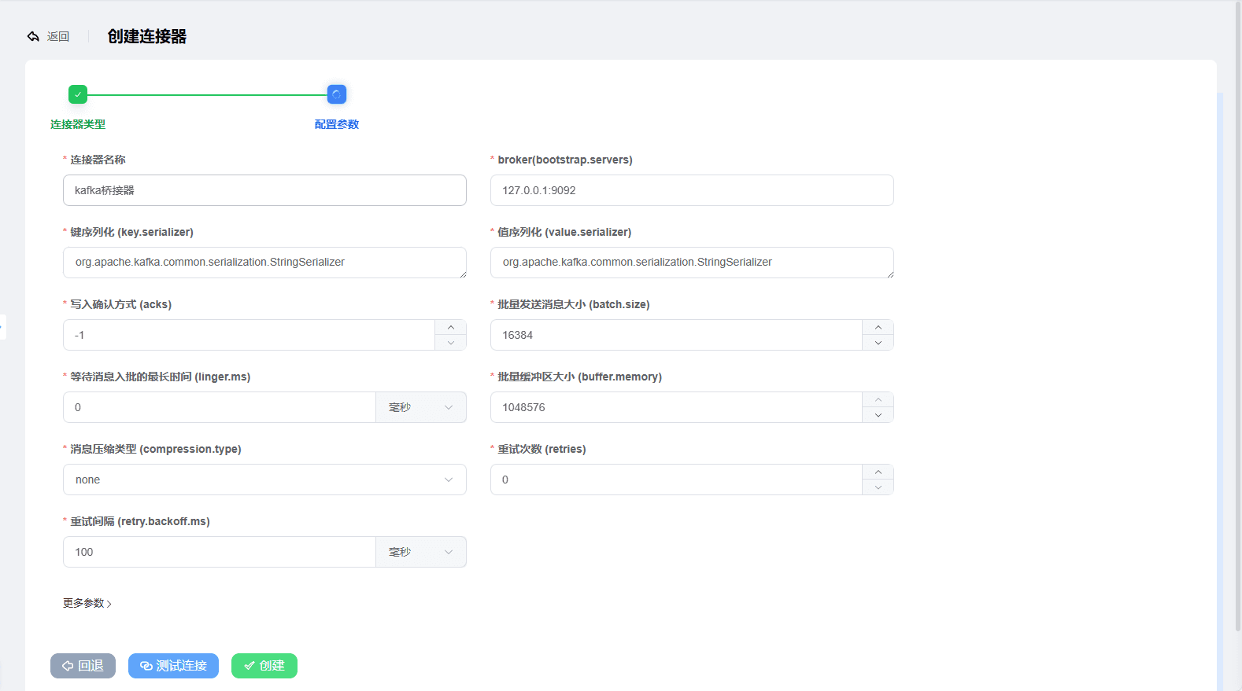Decrease batch.size with the down arrow
The height and width of the screenshot is (691, 1242).
tap(878, 343)
